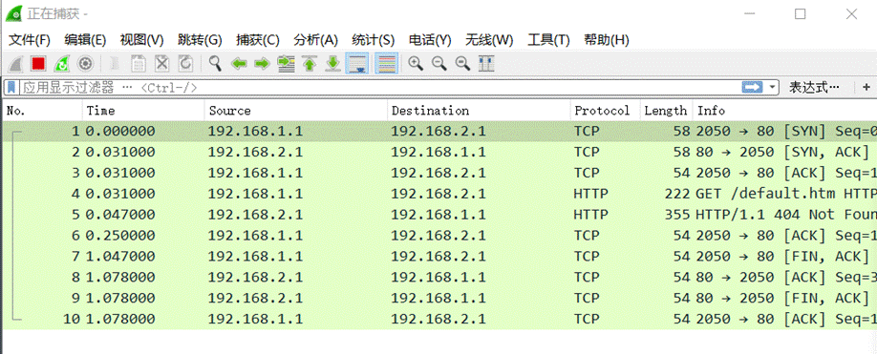Open the 捕获(C) menu
The width and height of the screenshot is (877, 354).
[x=257, y=40]
